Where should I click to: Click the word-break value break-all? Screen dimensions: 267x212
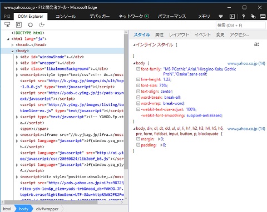coord(172,97)
